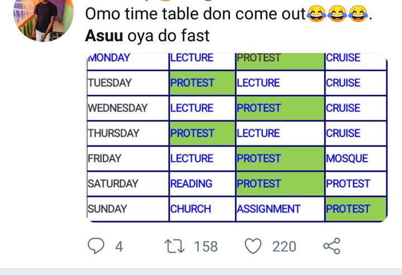Click the 220 likes count
402x276 pixels.
pos(284,246)
